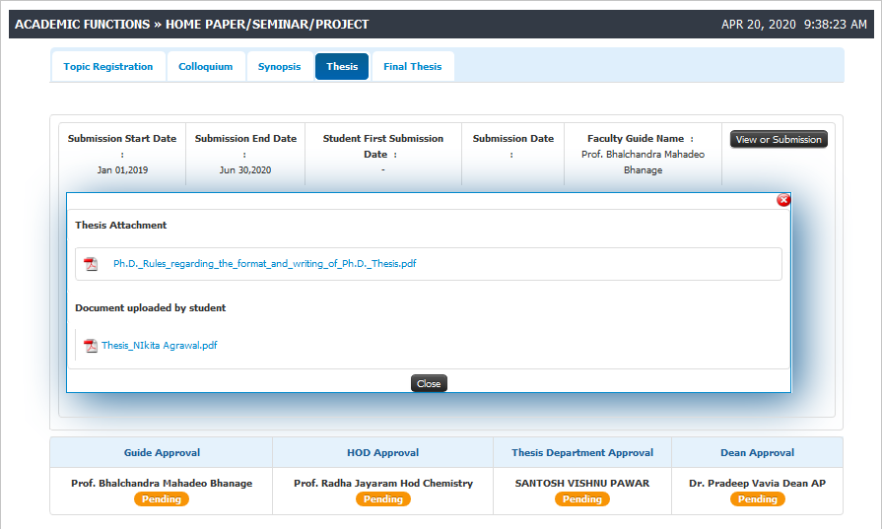Click the APR 20, 2020 date in header
882x529 pixels.
758,25
